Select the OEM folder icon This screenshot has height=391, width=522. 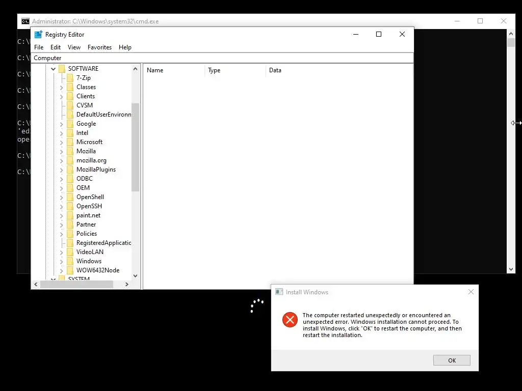pyautogui.click(x=70, y=188)
